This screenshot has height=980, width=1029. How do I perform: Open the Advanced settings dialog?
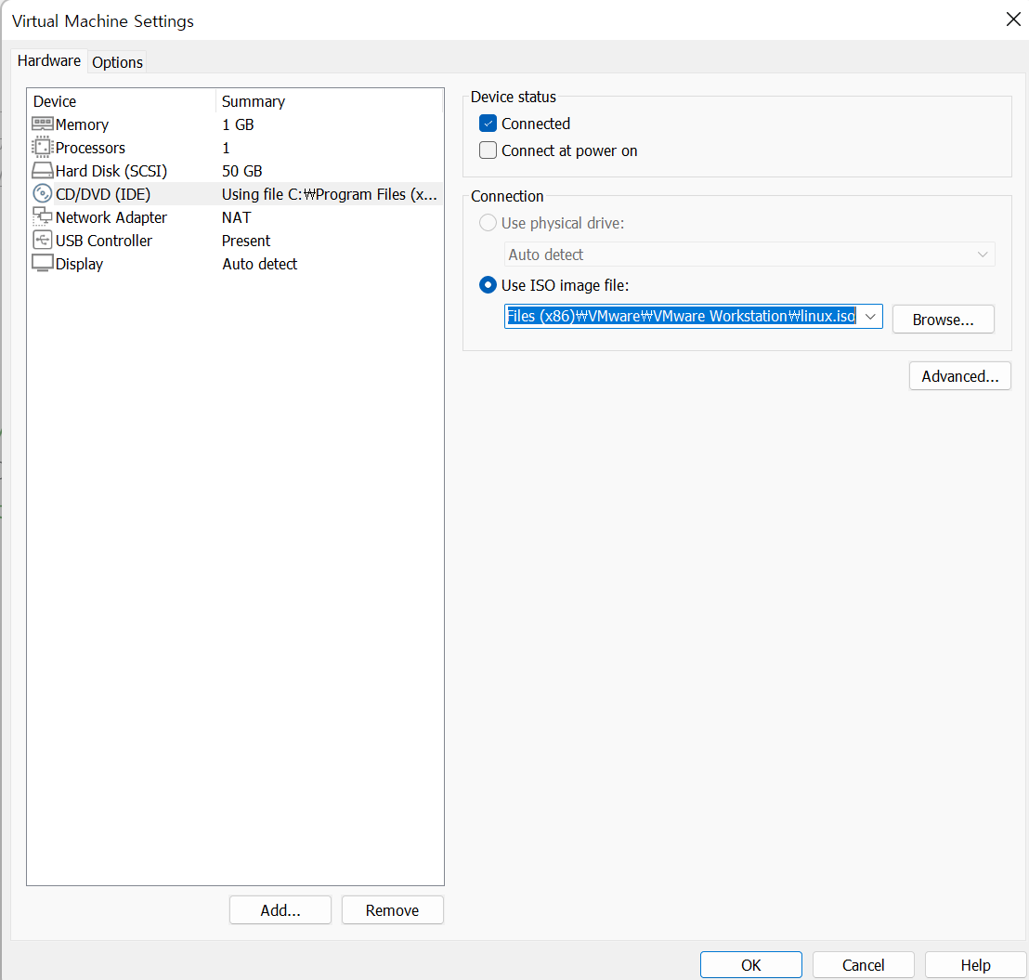tap(960, 376)
